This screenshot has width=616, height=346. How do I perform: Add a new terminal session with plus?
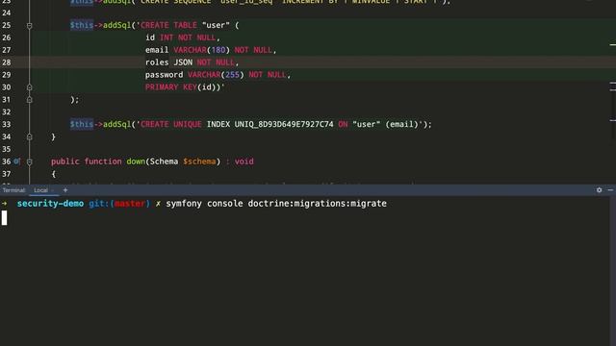(x=65, y=190)
